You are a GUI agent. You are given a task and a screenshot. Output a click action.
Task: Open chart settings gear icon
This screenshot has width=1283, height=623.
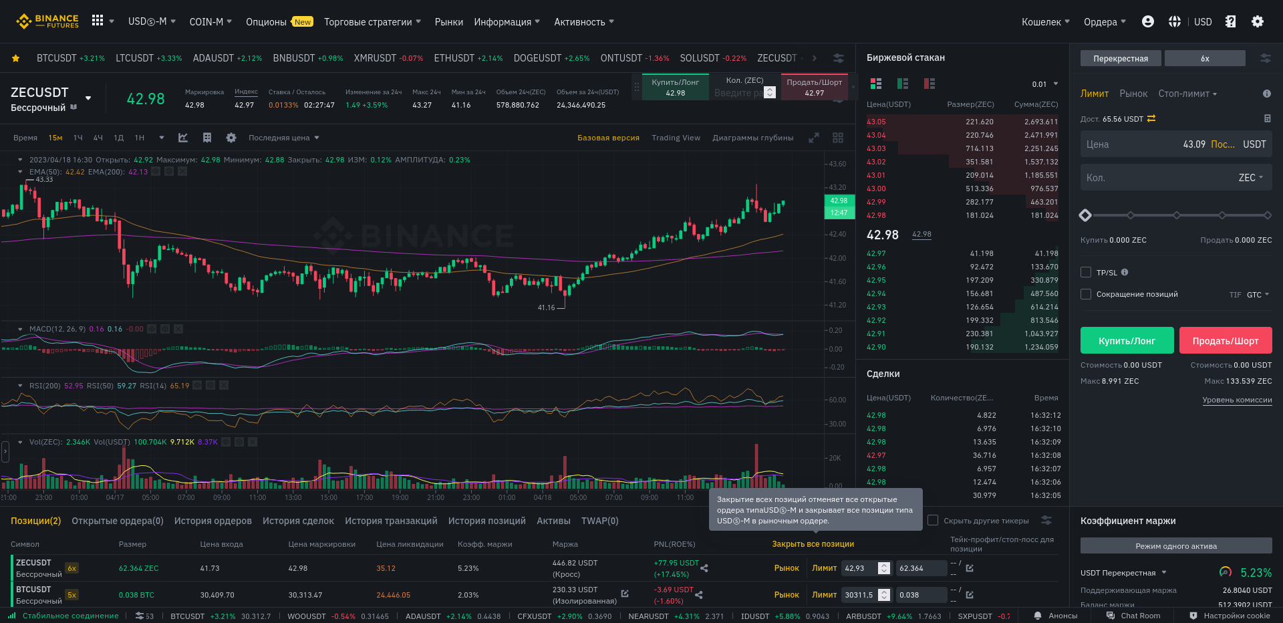click(x=231, y=138)
